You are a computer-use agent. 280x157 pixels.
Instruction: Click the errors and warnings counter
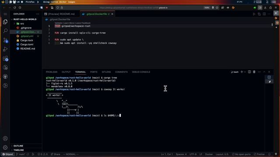click(42, 154)
